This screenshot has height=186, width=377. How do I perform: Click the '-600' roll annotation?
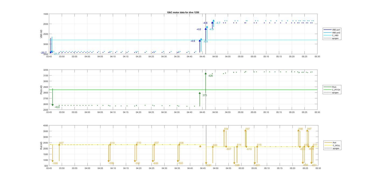[x=305, y=165]
